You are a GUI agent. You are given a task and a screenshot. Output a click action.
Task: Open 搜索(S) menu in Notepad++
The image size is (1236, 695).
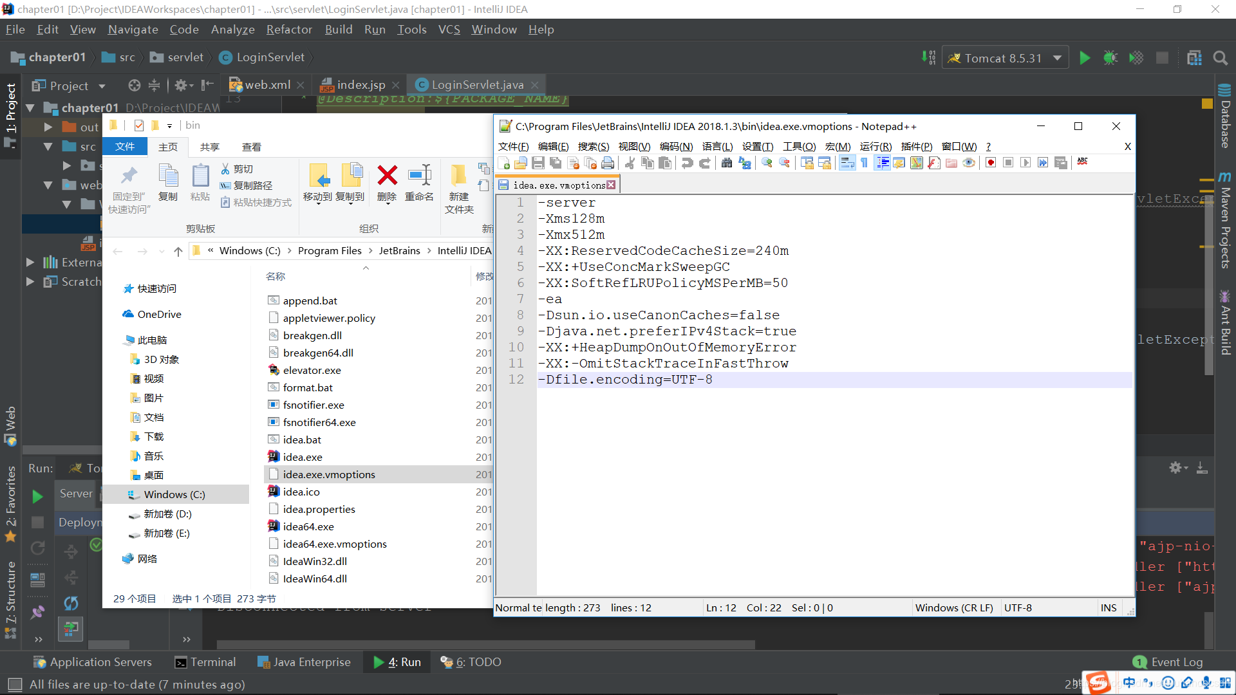[x=593, y=147]
